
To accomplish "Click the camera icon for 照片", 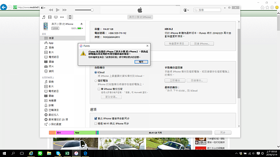I will pos(46,66).
